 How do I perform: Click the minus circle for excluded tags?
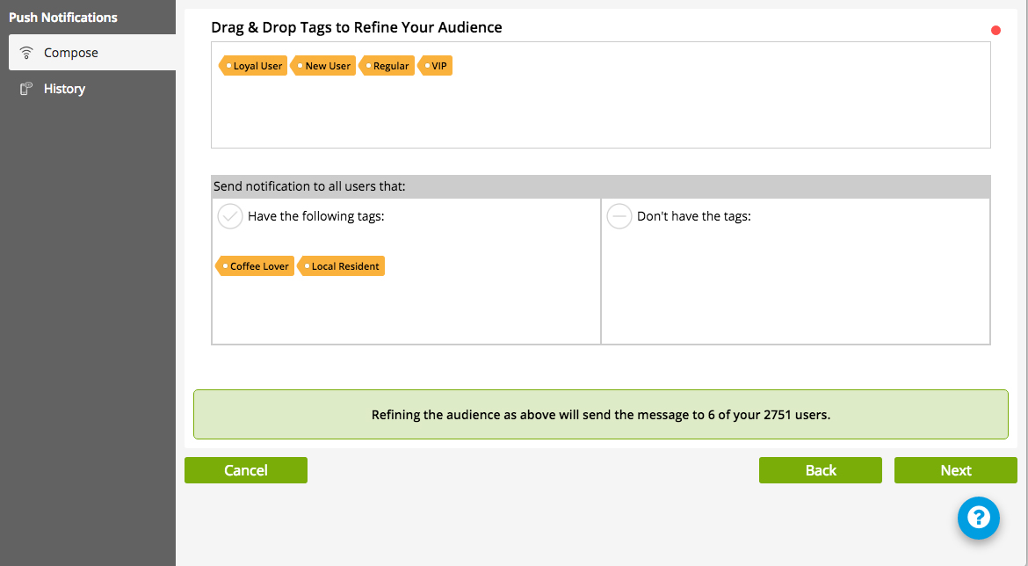click(x=619, y=216)
